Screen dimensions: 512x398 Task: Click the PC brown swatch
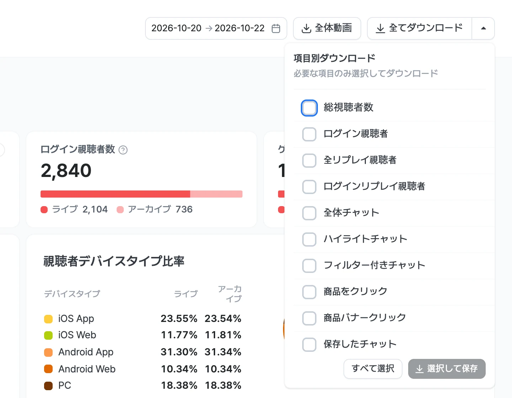tap(48, 386)
